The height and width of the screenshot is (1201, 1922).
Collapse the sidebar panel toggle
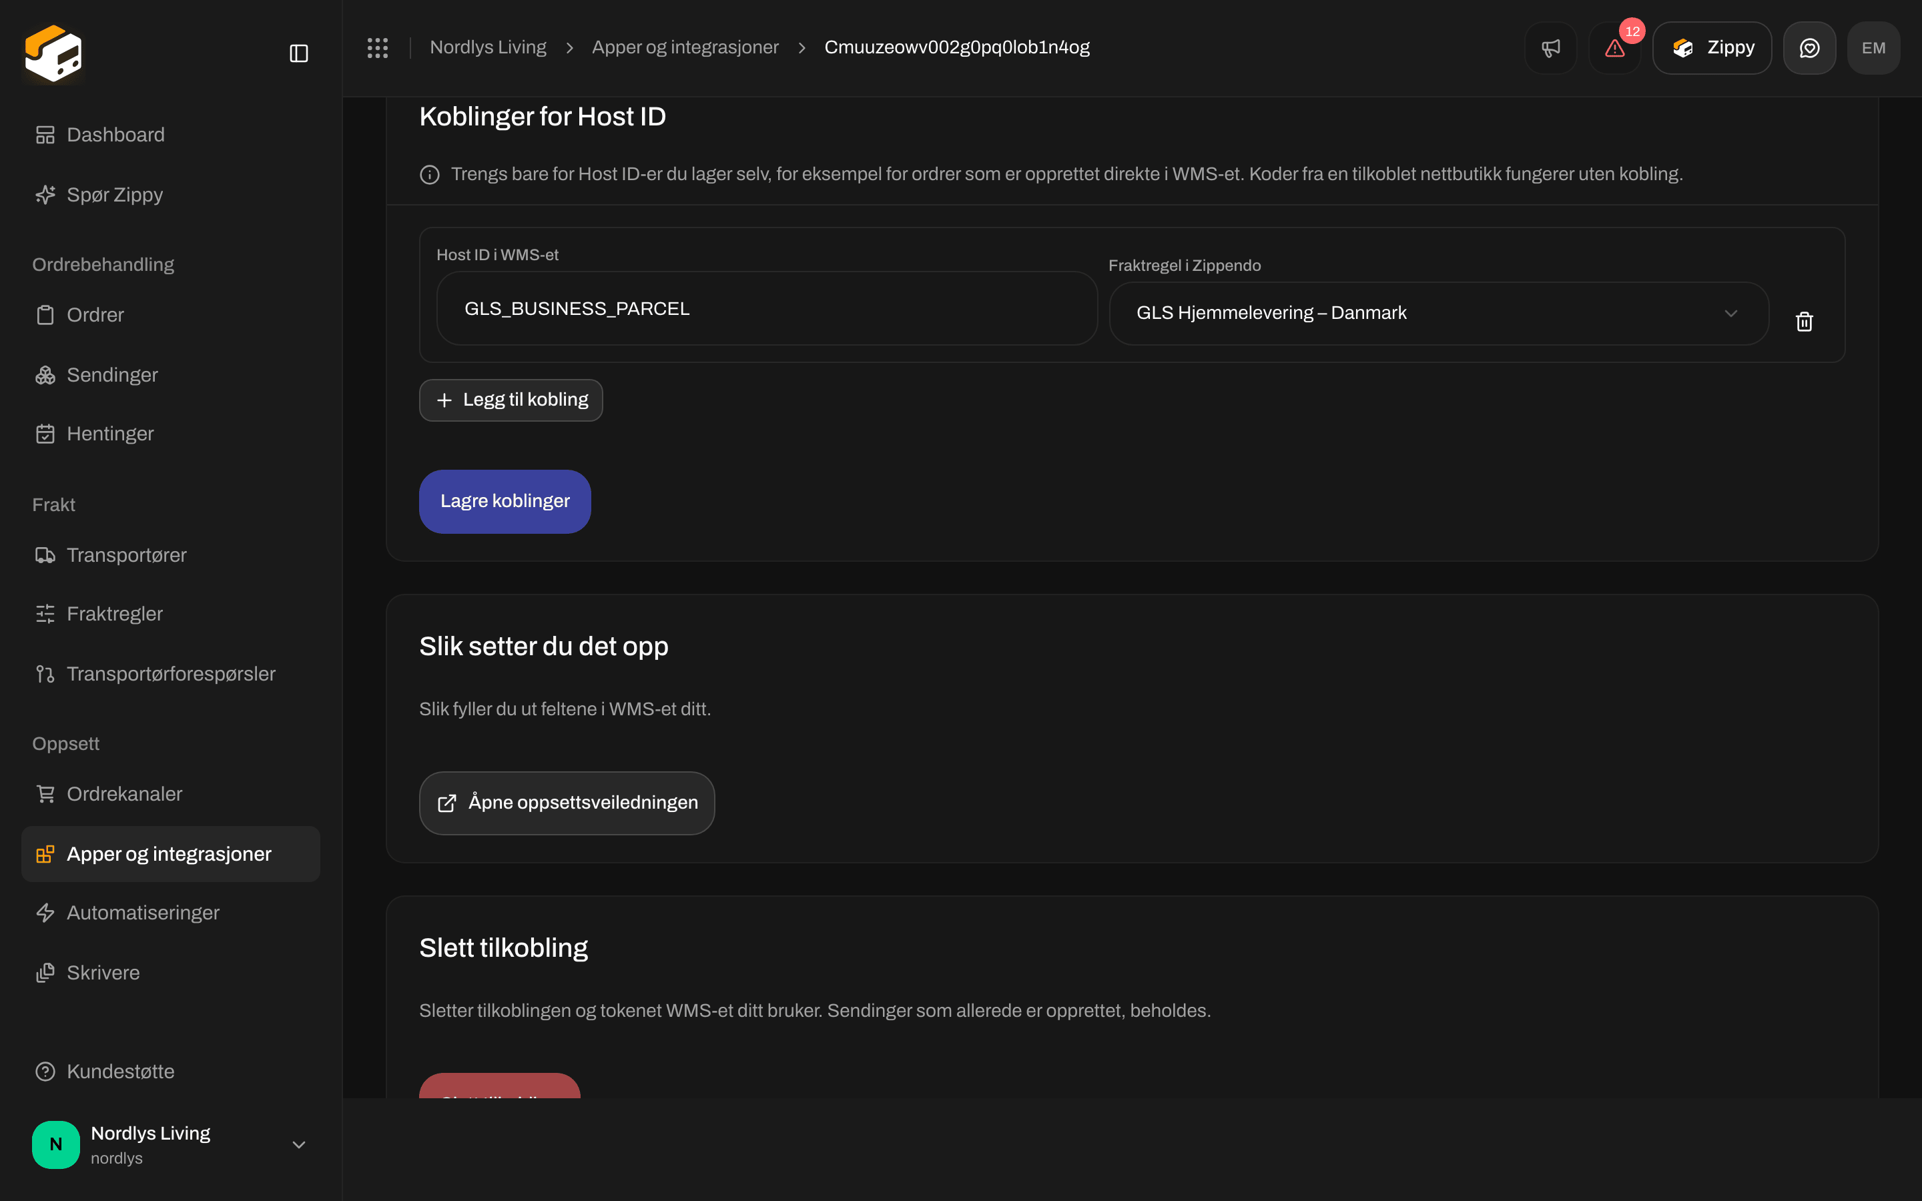pyautogui.click(x=298, y=53)
